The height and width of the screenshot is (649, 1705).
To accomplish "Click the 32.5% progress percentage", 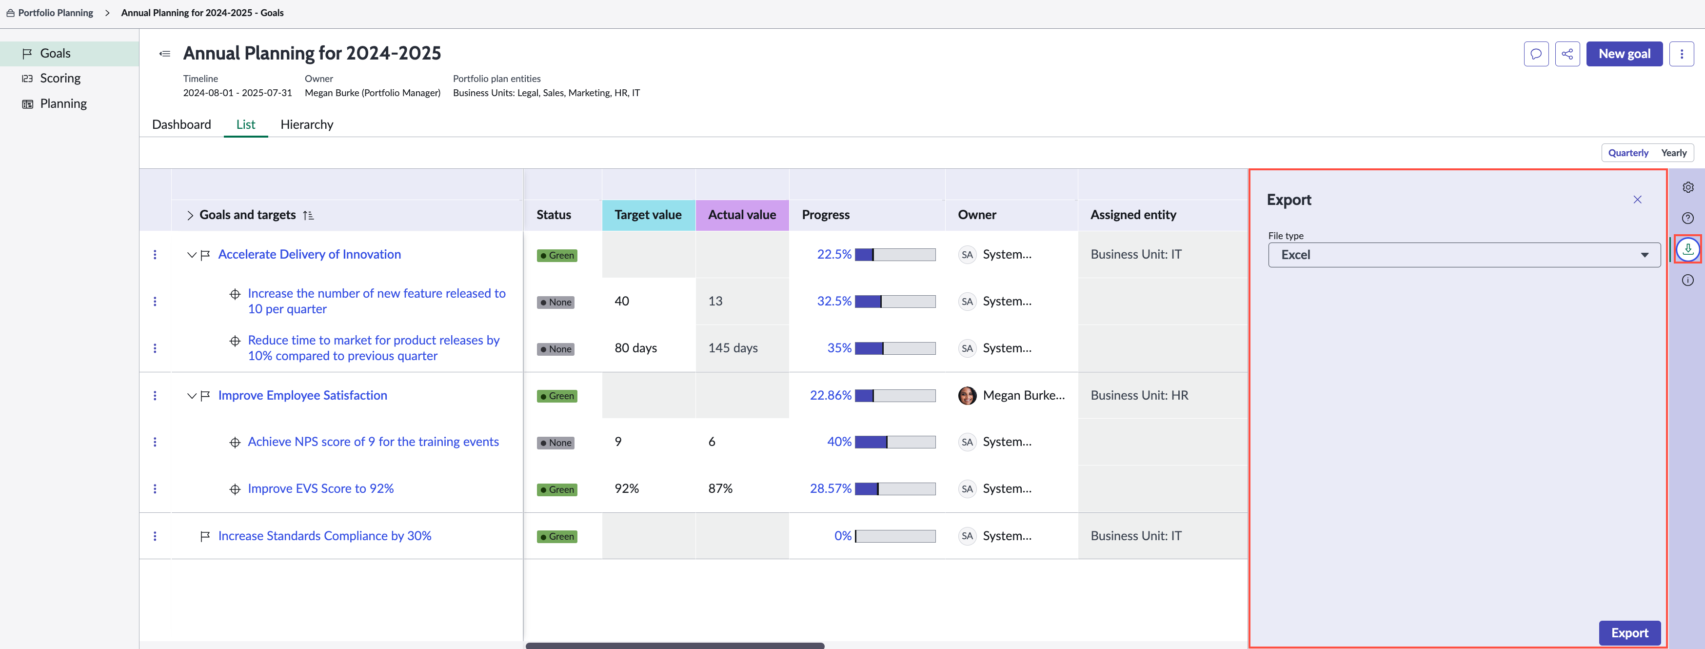I will (834, 301).
